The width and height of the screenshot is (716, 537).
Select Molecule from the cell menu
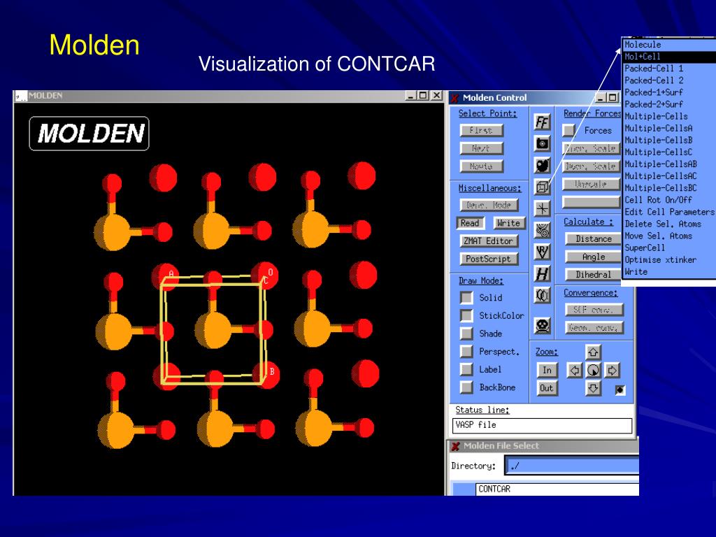[x=669, y=45]
